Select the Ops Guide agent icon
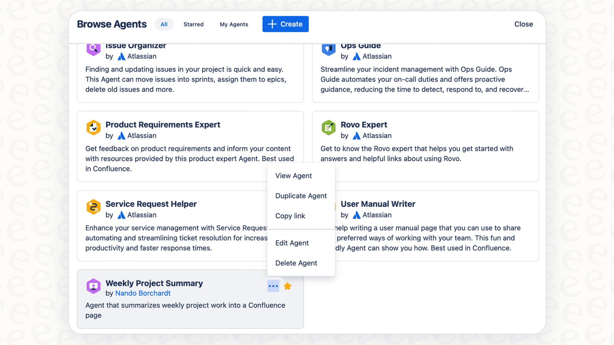Viewport: 614px width, 345px height. [x=329, y=49]
